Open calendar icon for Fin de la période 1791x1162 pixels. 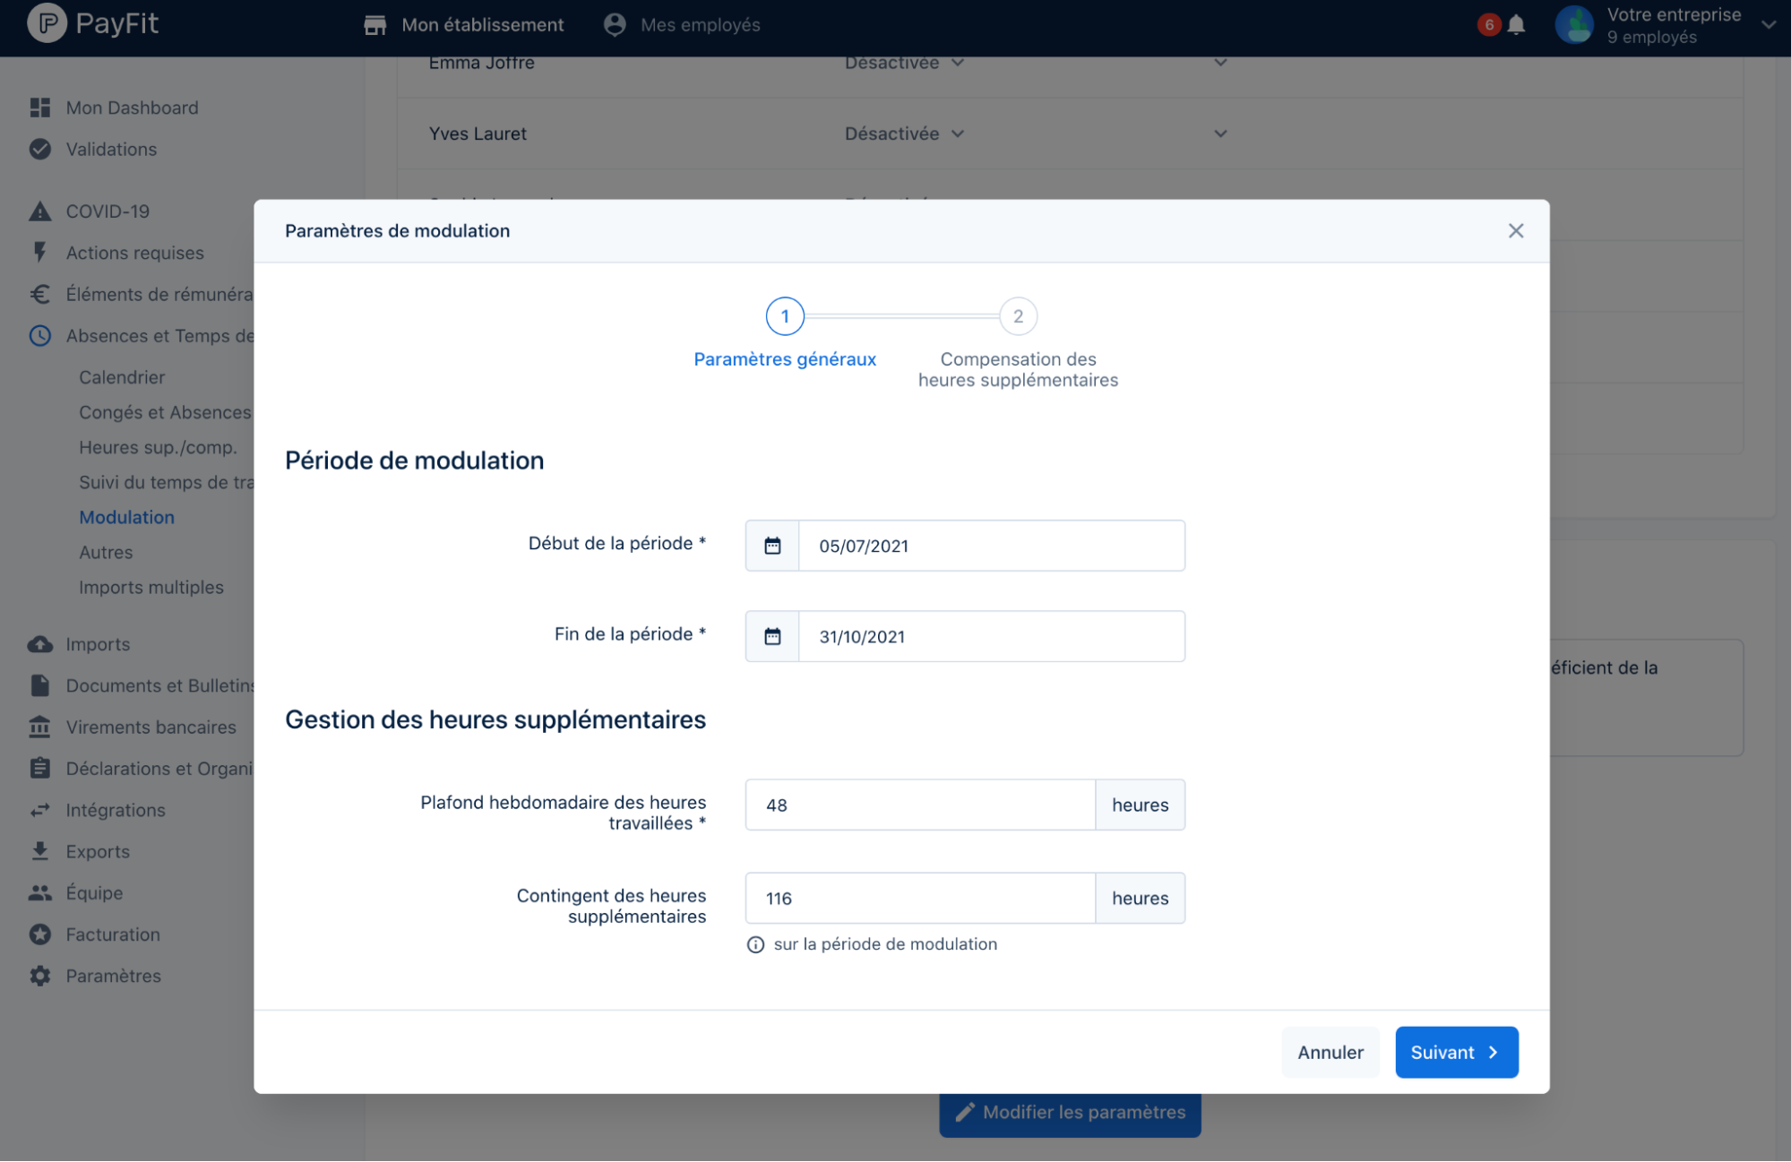(772, 636)
